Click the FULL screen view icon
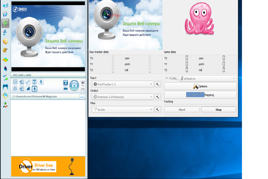 tap(83, 85)
